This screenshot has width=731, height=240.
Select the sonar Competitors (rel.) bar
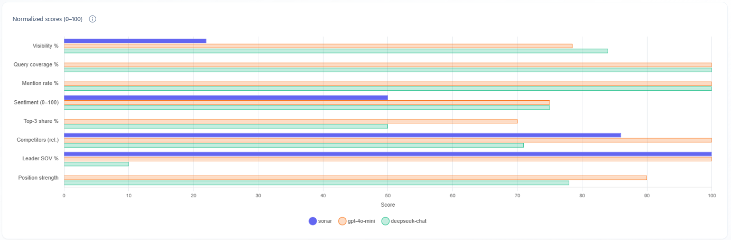[342, 135]
